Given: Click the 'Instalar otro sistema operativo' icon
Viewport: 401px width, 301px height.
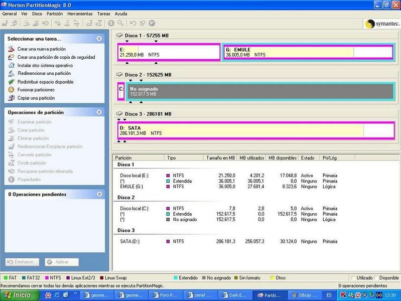Looking at the screenshot, I should coord(11,65).
